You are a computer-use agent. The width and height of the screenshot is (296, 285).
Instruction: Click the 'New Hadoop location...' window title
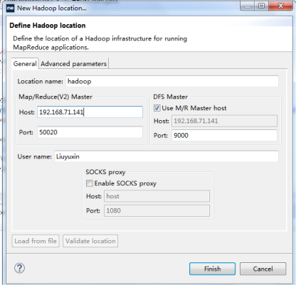[52, 8]
